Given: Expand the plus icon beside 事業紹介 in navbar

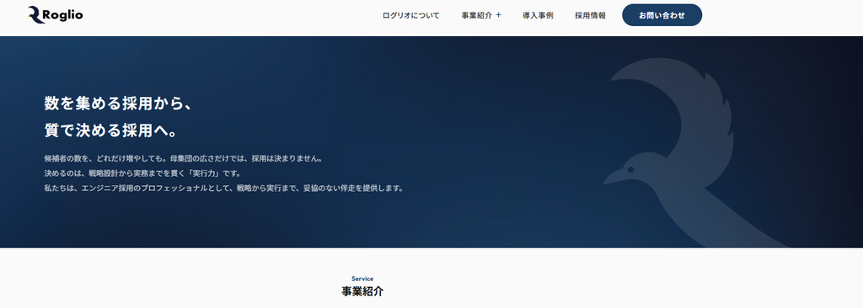Looking at the screenshot, I should 499,15.
